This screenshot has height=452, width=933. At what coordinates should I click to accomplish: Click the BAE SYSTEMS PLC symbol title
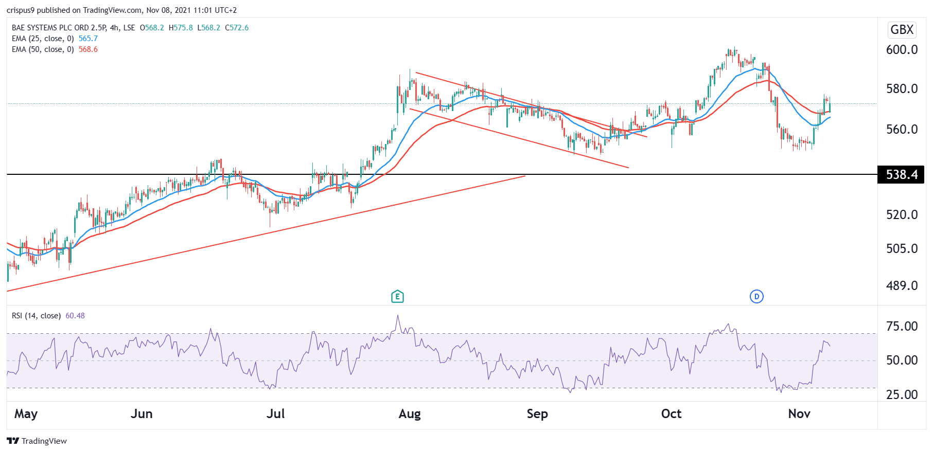click(59, 28)
